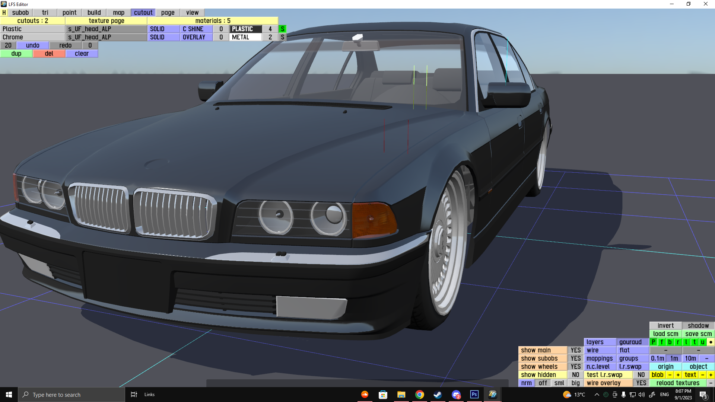Open Photoshop from the taskbar
The width and height of the screenshot is (715, 402).
click(474, 395)
